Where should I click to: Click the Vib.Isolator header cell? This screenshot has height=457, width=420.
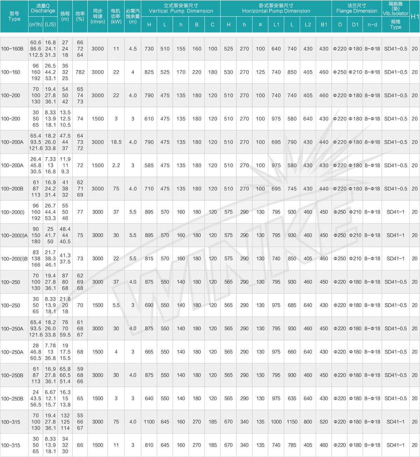[395, 8]
